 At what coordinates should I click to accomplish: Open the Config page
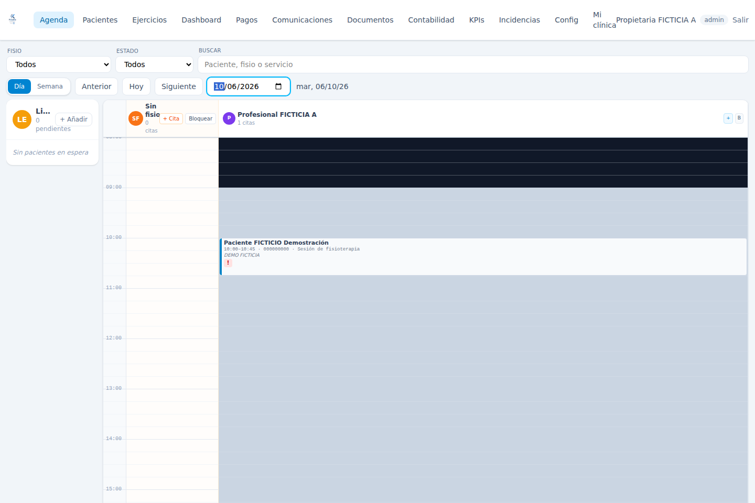click(566, 20)
